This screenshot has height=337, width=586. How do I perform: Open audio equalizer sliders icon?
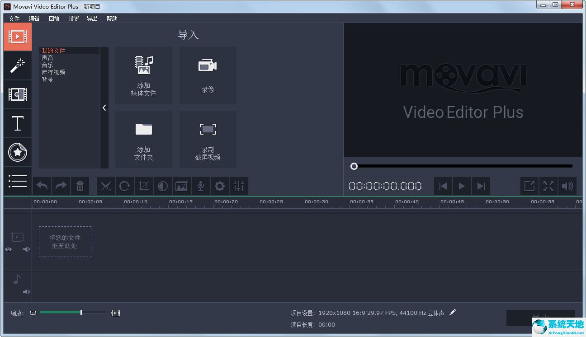coord(239,186)
